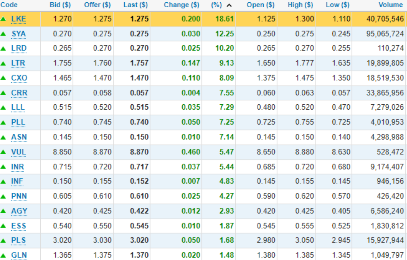Open the PLS stock code link

18,240
